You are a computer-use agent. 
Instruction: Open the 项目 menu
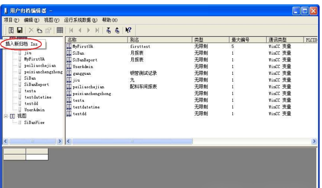[x=11, y=20]
